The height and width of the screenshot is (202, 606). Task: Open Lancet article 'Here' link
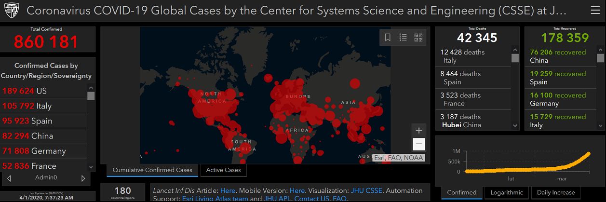tap(228, 190)
